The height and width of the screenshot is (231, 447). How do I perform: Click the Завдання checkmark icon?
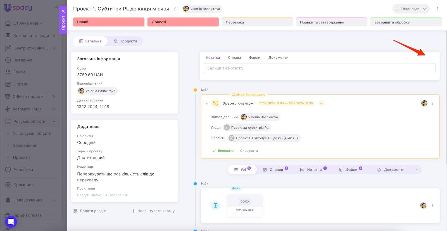point(8,60)
